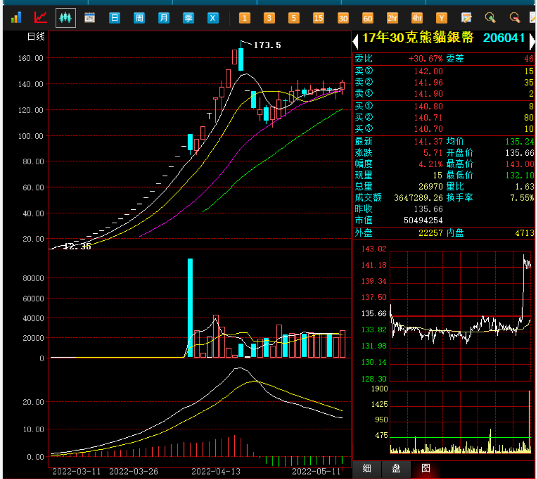Select the 2hr interval button

(x=392, y=18)
